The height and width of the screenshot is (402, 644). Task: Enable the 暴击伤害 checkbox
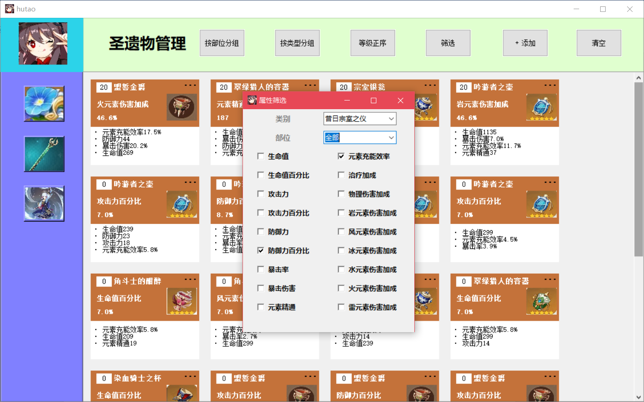pos(261,288)
